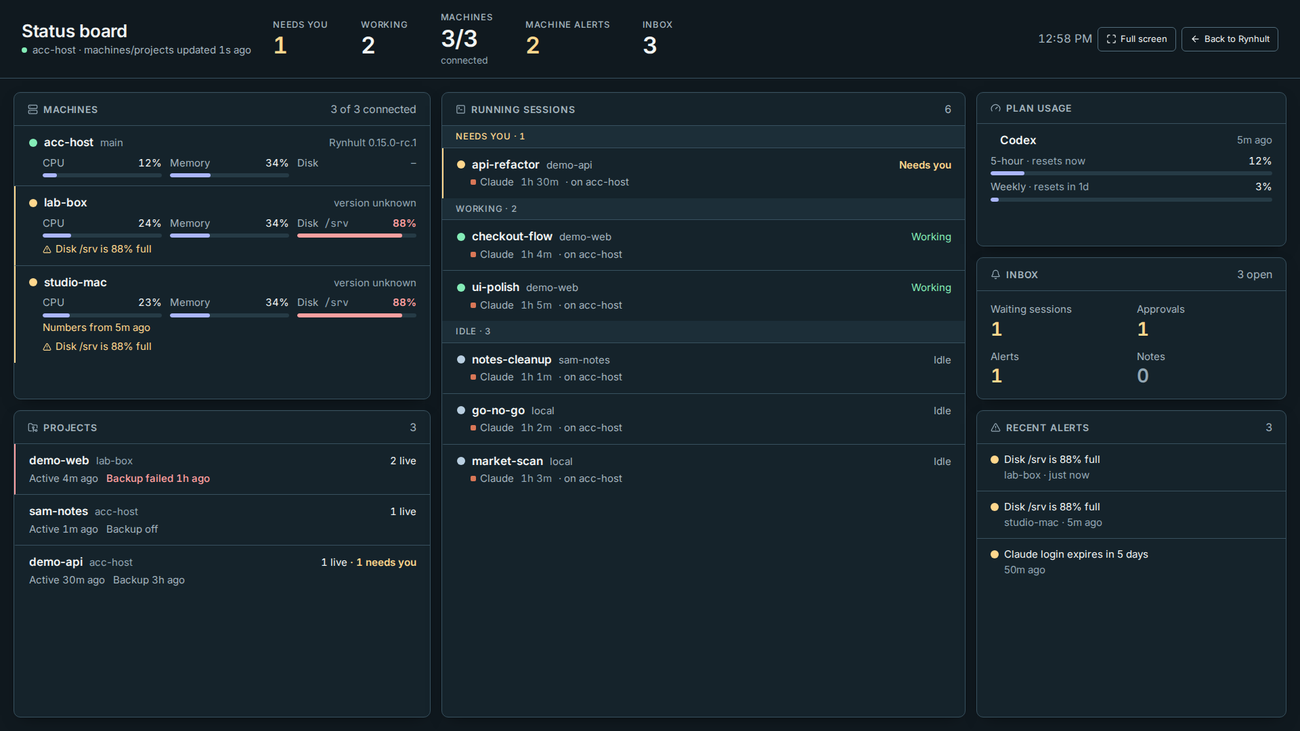This screenshot has height=731, width=1300.
Task: Click the Codex 5-hour usage progress bar
Action: point(1131,173)
